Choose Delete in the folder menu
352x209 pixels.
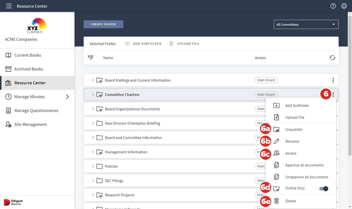(291, 201)
